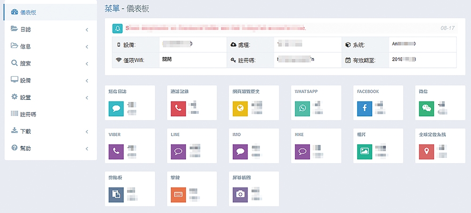Open the HIKE card title
The height and width of the screenshot is (213, 471).
click(x=299, y=135)
